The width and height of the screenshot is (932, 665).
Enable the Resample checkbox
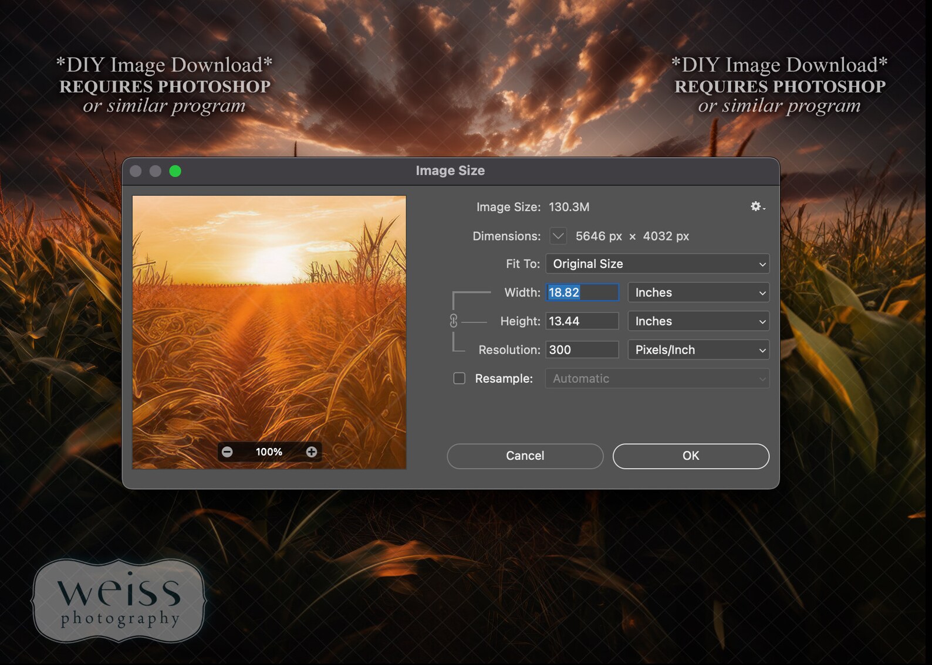tap(459, 378)
